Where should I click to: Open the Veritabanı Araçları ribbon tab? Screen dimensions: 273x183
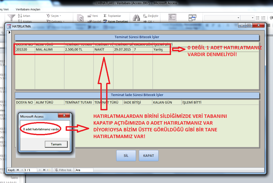tap(28, 9)
